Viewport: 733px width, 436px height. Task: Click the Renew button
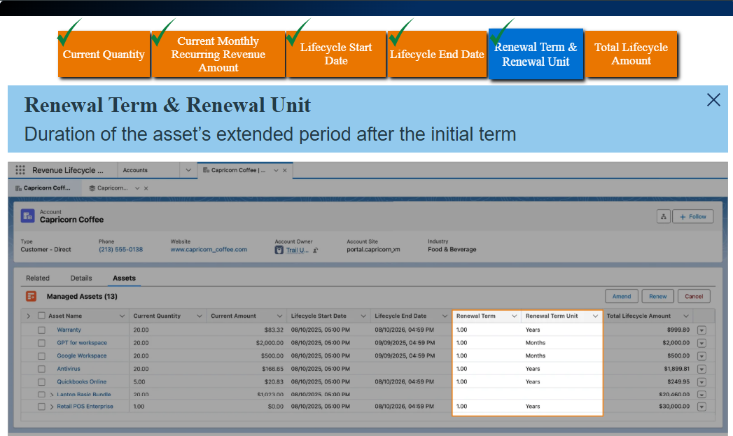pos(657,296)
